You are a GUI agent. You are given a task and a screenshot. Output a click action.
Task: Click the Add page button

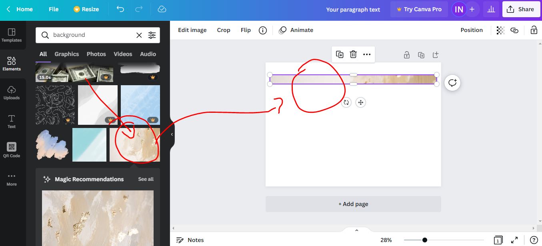[353, 204]
